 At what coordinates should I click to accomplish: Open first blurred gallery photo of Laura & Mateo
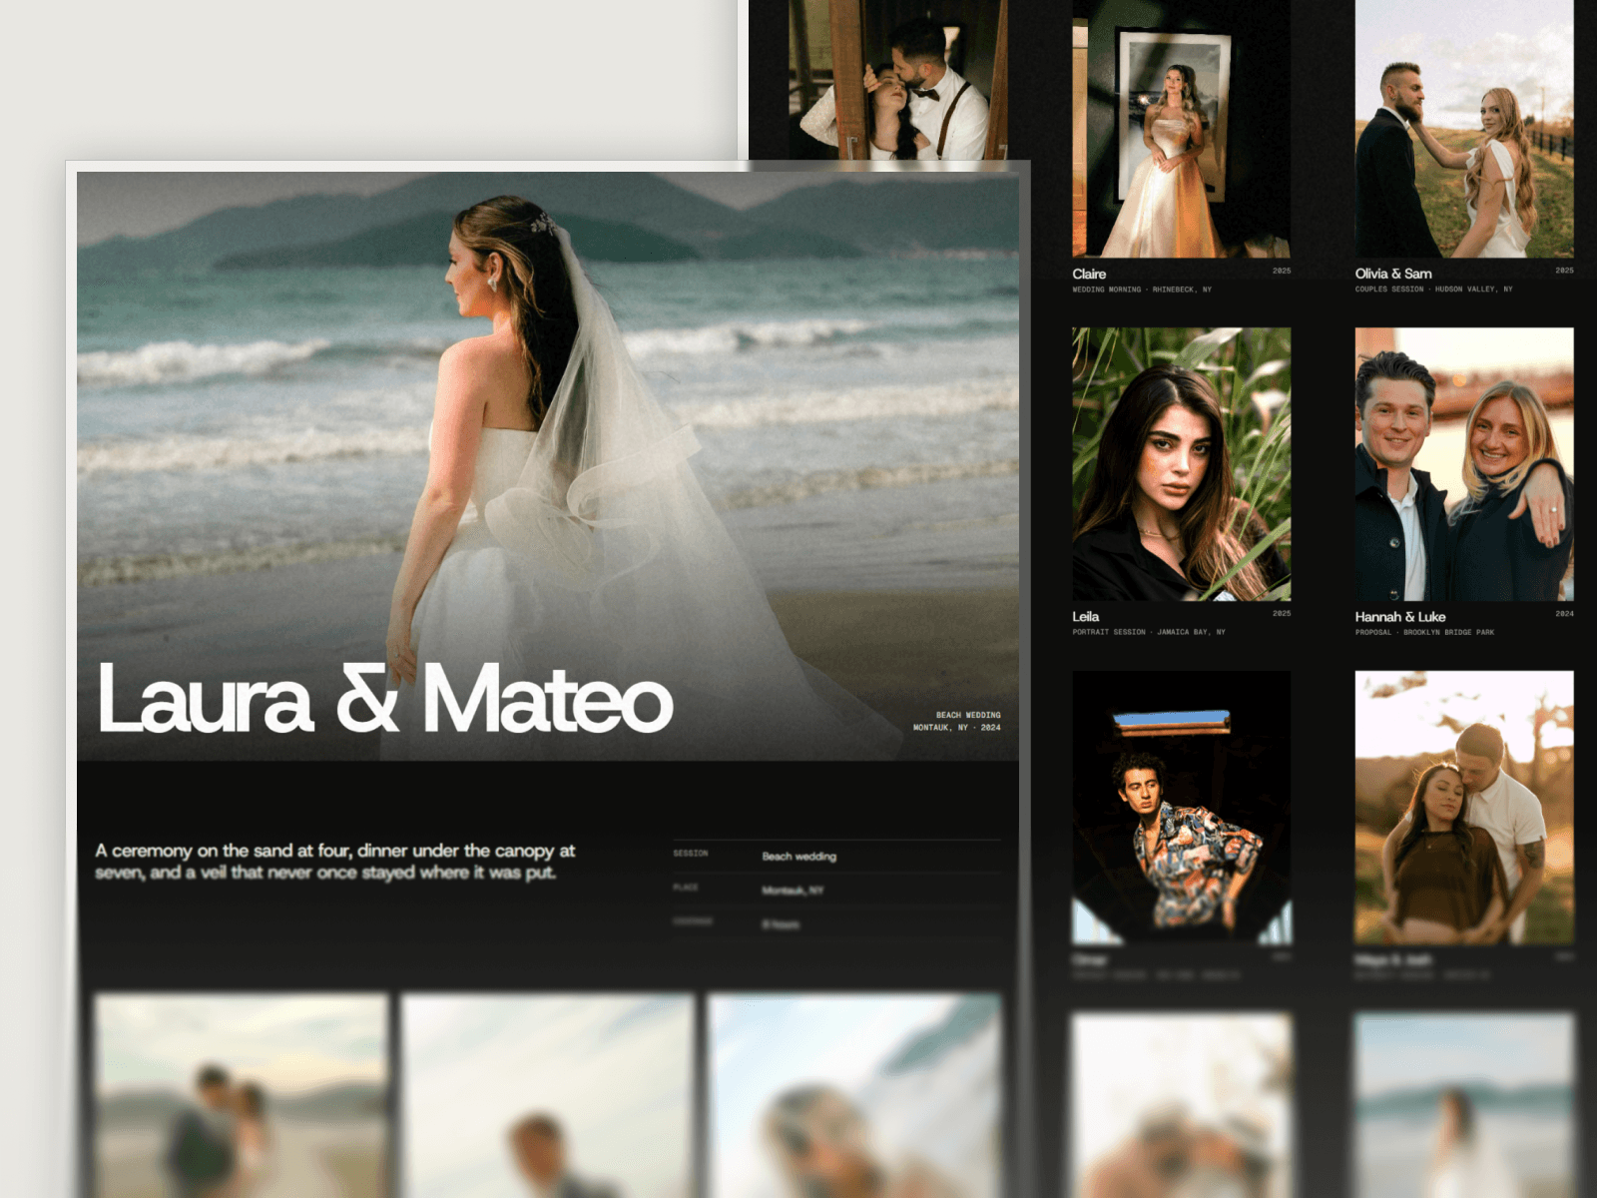241,1095
